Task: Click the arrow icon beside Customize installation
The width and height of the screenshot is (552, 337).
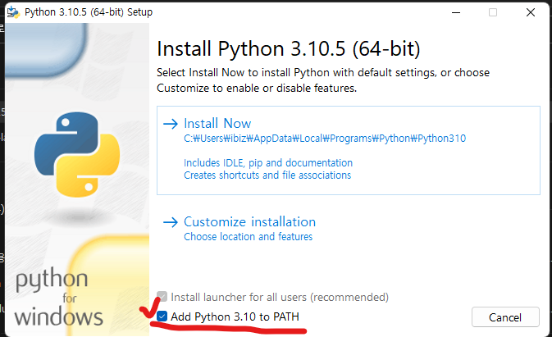Action: pos(171,222)
